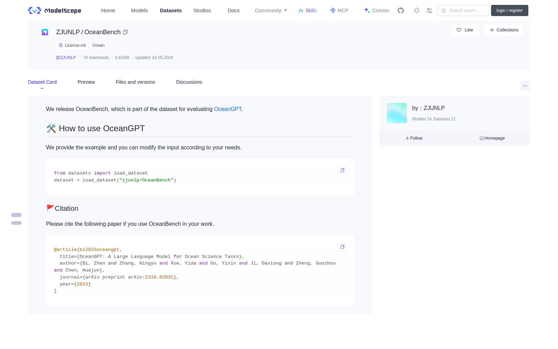Focus the Search anything input field

tap(463, 10)
